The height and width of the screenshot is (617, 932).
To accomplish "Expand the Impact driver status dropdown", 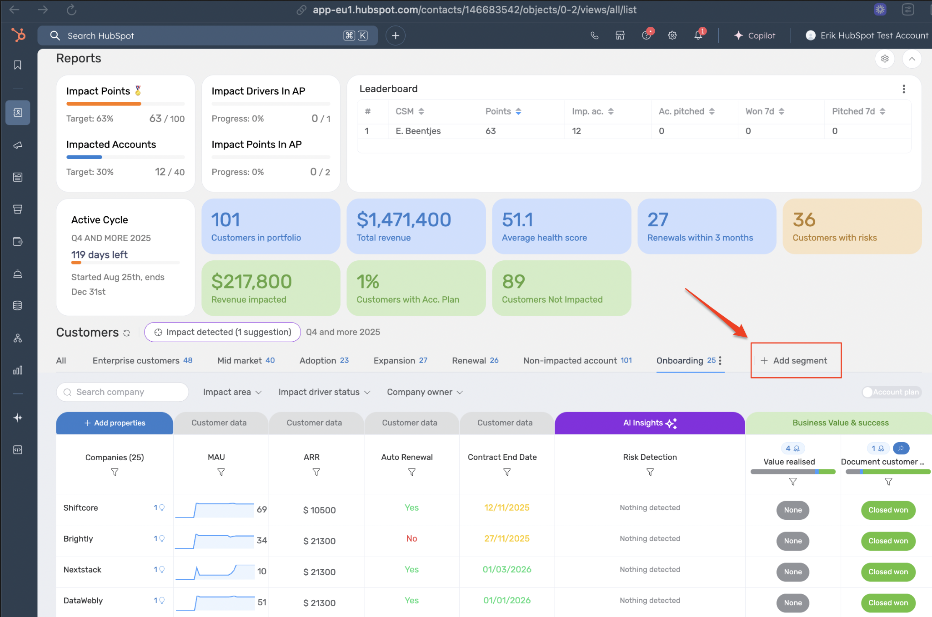I will pyautogui.click(x=324, y=392).
